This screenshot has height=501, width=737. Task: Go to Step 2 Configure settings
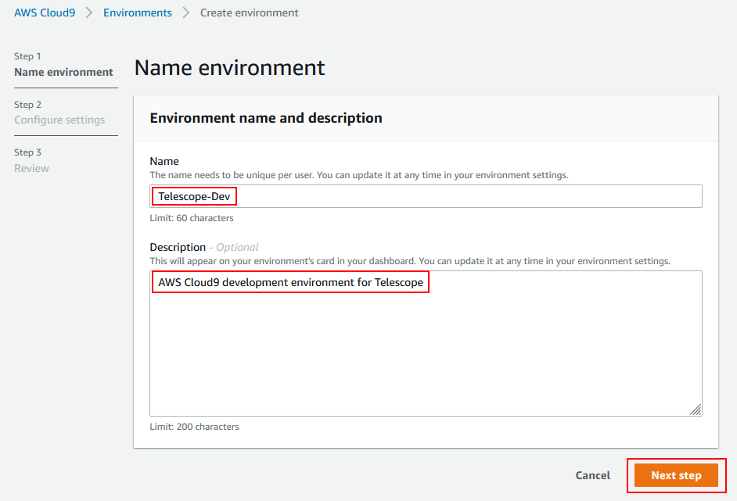click(59, 120)
